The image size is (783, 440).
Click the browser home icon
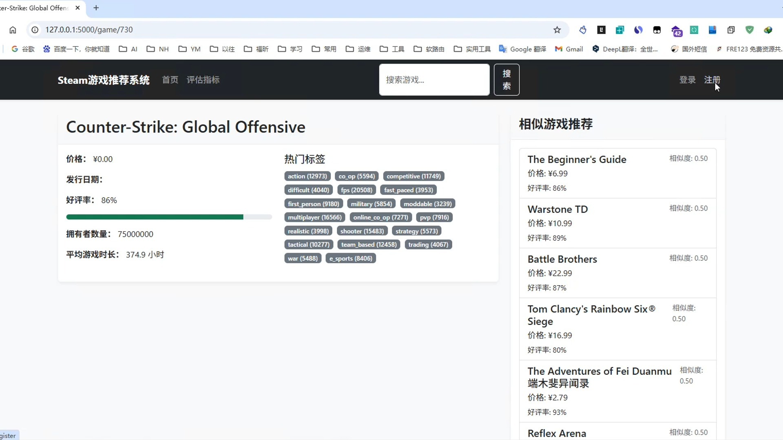point(13,30)
